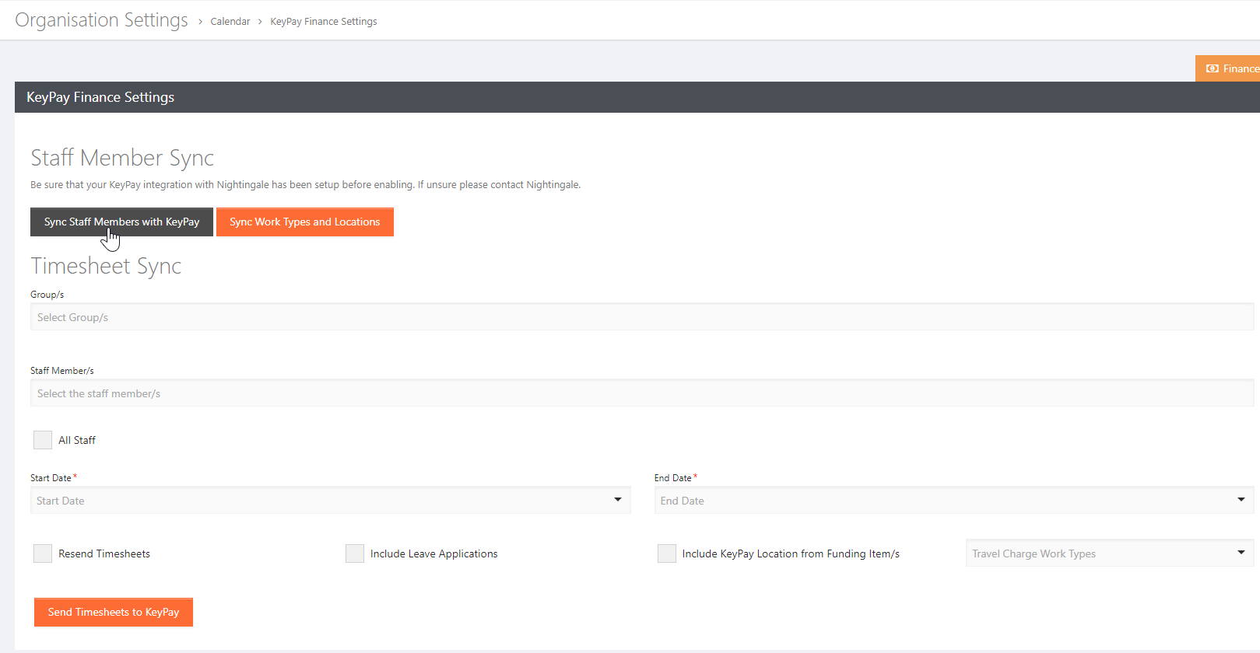Select the Staff Member Sync heading text
The width and height of the screenshot is (1260, 653).
tap(122, 158)
